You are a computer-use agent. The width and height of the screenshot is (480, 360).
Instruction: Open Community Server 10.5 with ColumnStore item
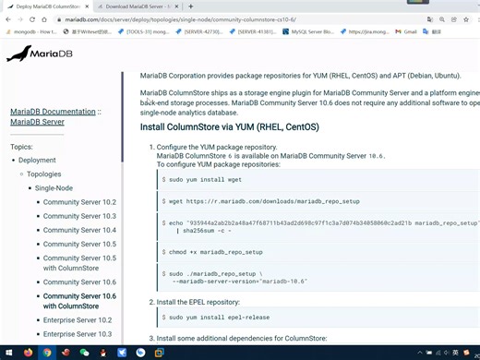(79, 263)
